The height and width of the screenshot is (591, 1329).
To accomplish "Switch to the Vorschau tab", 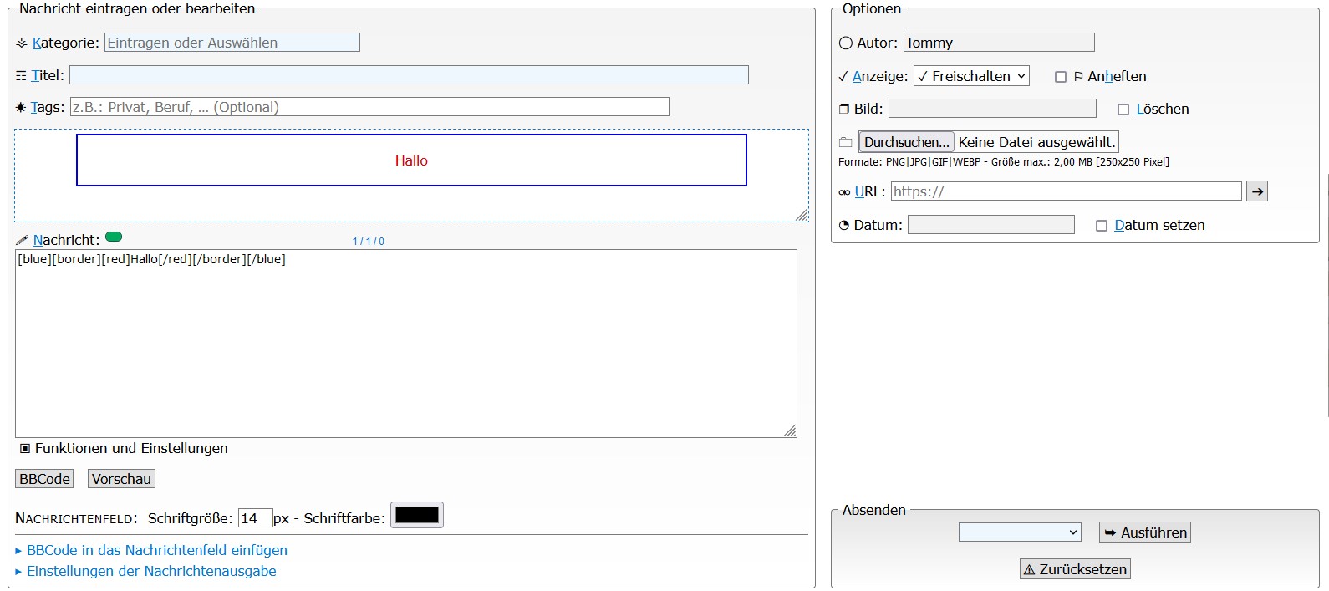I will tap(121, 479).
